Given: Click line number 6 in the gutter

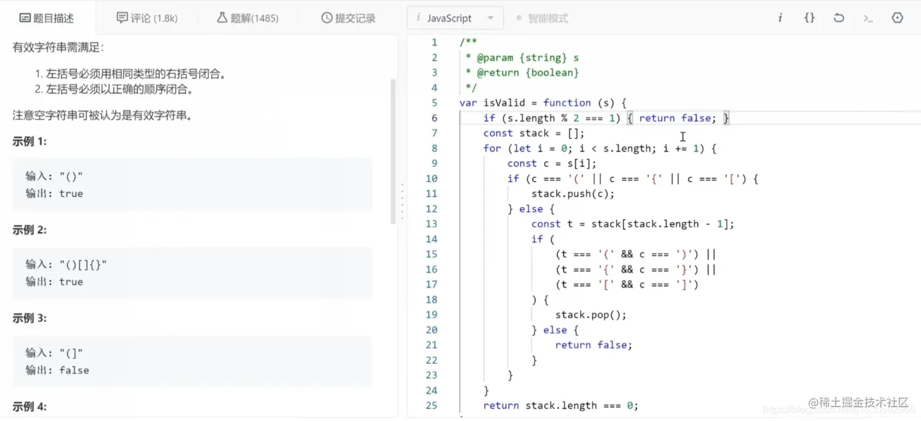Looking at the screenshot, I should [x=434, y=118].
